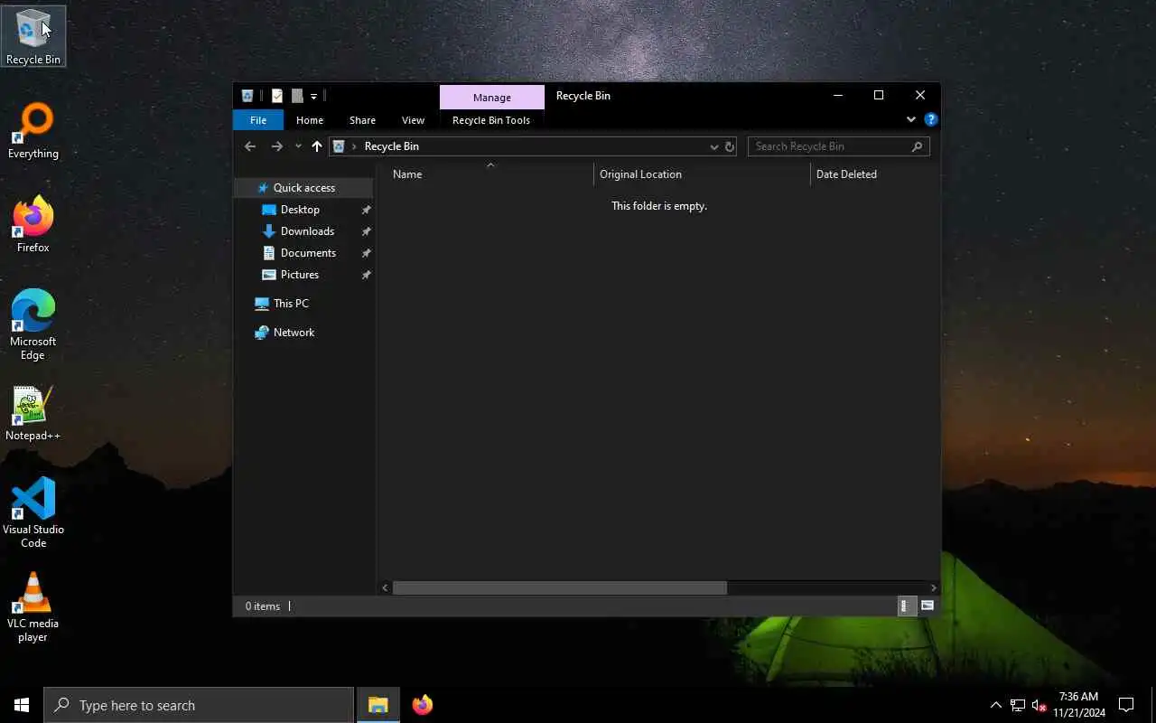The image size is (1156, 723).
Task: Select Quick access in navigation pane
Action: tap(303, 188)
